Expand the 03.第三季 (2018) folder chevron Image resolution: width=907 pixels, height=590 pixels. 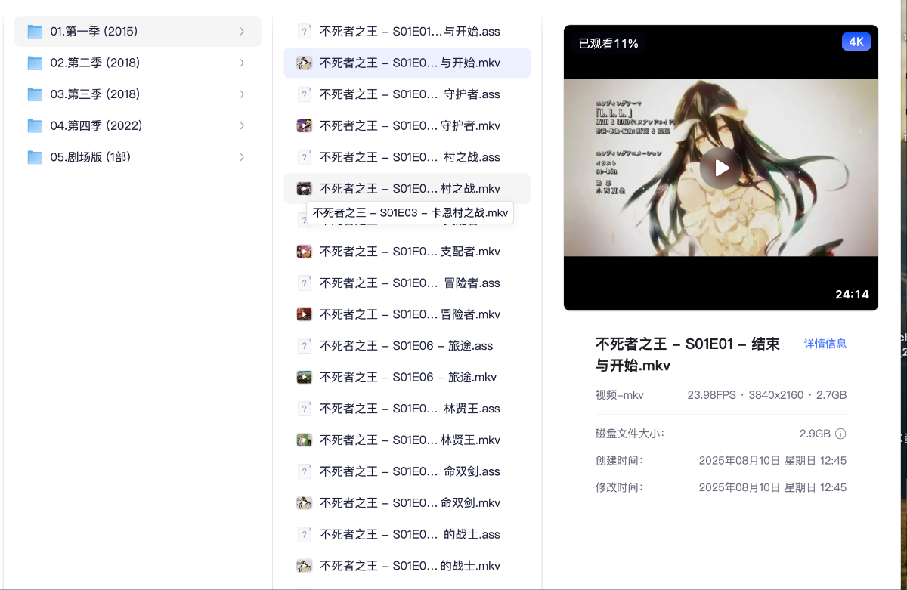tap(242, 94)
